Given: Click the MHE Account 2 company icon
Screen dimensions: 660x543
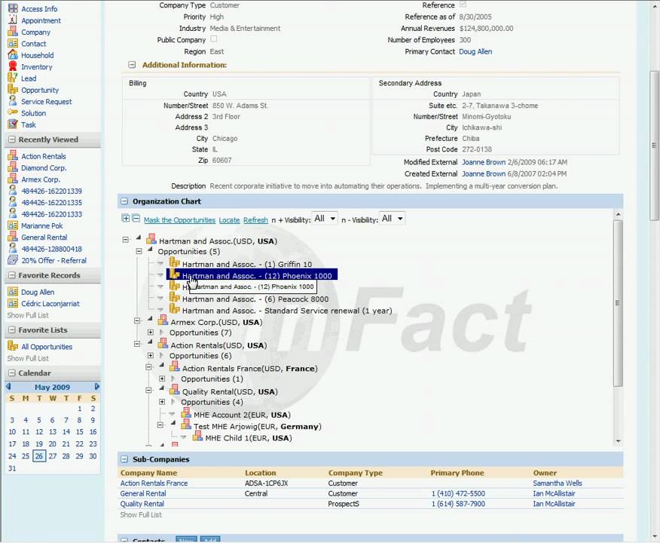Looking at the screenshot, I should click(186, 413).
